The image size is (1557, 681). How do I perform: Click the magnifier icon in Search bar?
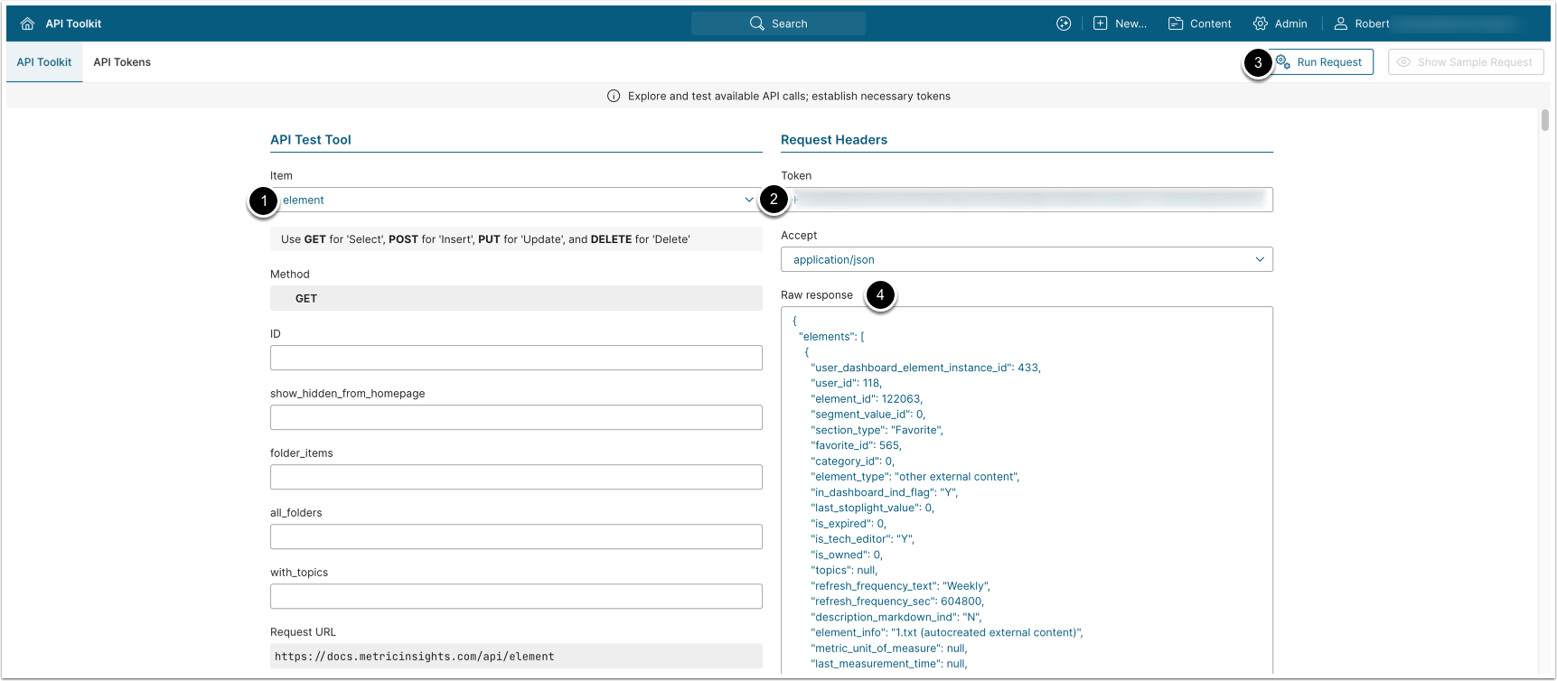coord(756,23)
